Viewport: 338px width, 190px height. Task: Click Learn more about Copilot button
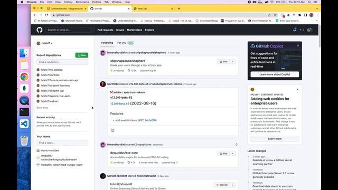point(275,74)
